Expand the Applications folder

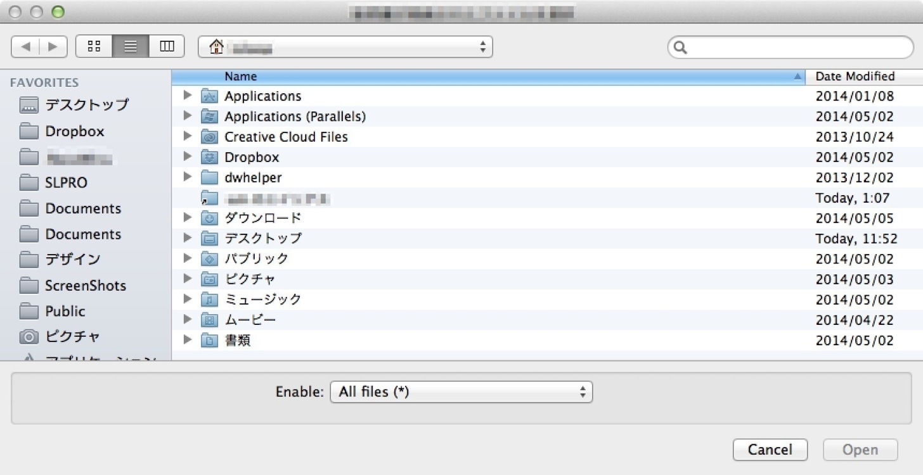coord(187,96)
